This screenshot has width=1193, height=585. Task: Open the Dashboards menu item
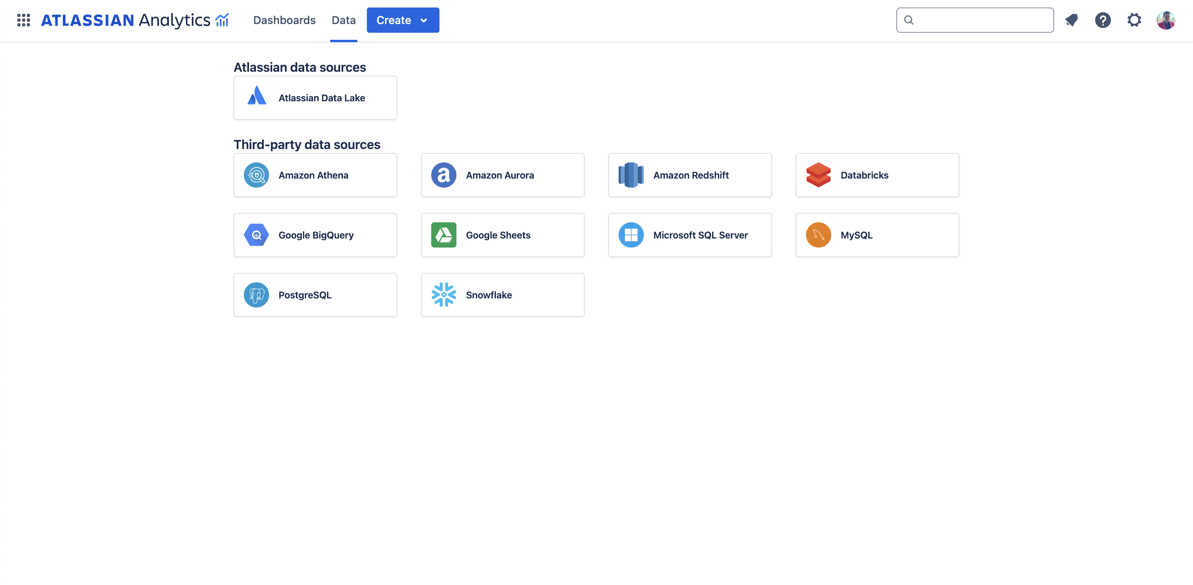[284, 20]
